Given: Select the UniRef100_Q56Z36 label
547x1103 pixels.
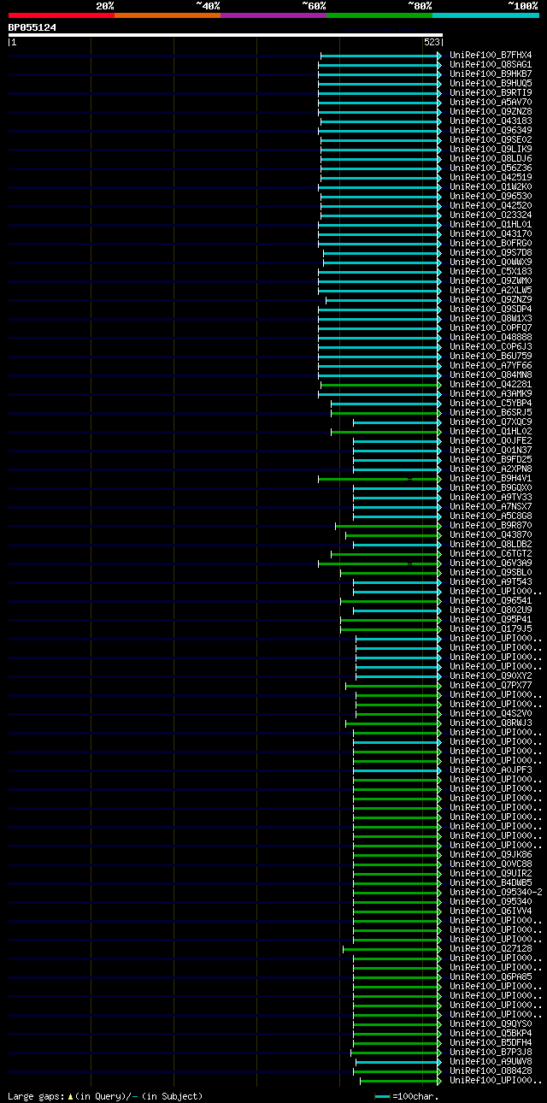Looking at the screenshot, I should click(x=491, y=168).
